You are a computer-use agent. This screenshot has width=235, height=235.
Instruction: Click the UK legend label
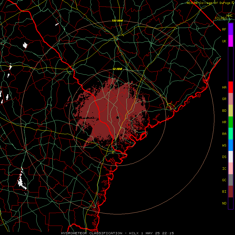coord(224,41)
